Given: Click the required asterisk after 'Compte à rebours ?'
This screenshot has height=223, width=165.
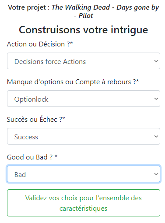Looking at the screenshot, I should [x=137, y=81].
